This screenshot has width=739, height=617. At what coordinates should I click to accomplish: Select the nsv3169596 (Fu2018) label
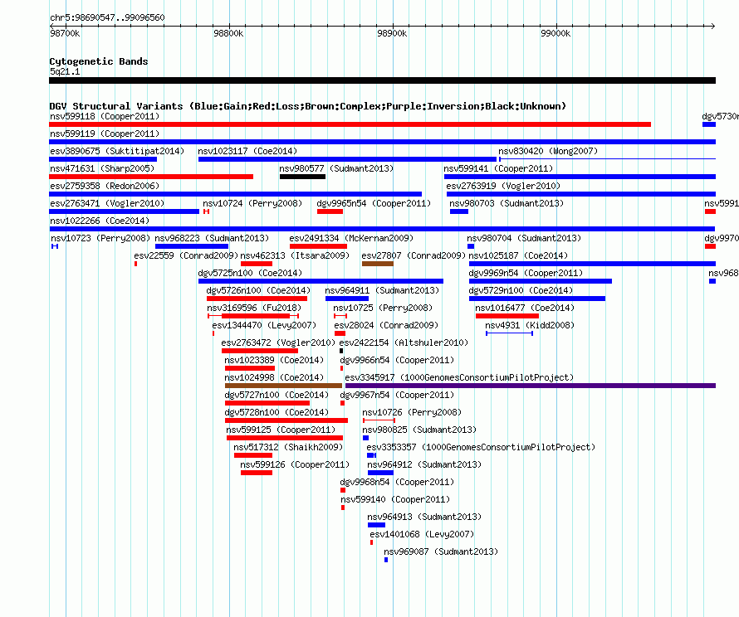(x=254, y=308)
